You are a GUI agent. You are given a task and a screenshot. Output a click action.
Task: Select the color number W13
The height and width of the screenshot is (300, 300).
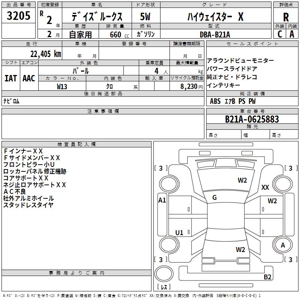pos(62,86)
